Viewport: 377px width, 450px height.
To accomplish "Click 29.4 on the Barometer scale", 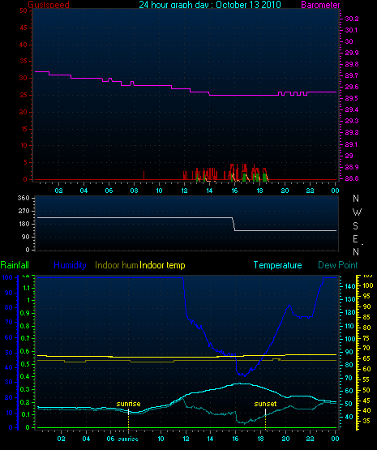I will tap(352, 109).
